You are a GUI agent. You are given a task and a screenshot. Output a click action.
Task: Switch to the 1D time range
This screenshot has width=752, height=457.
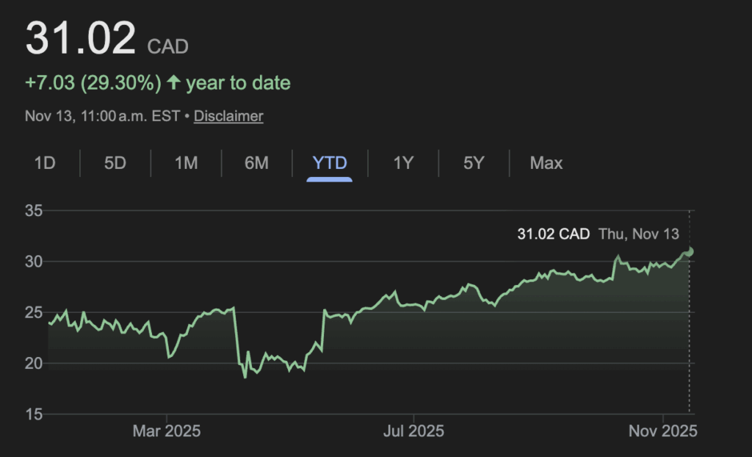pyautogui.click(x=45, y=163)
